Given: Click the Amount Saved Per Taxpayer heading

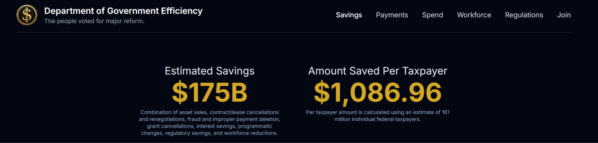Looking at the screenshot, I should click(378, 71).
